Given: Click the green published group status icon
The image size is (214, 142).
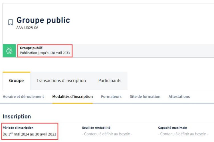Looking at the screenshot, I should coord(9,51).
